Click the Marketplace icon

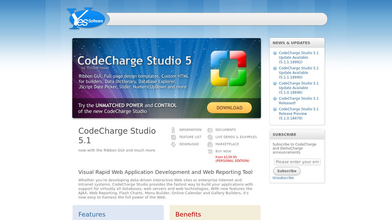coord(210,144)
